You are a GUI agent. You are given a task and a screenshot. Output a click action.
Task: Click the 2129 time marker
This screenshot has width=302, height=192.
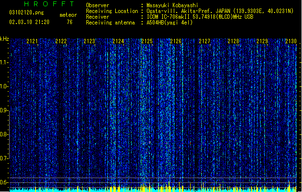pos(262,41)
